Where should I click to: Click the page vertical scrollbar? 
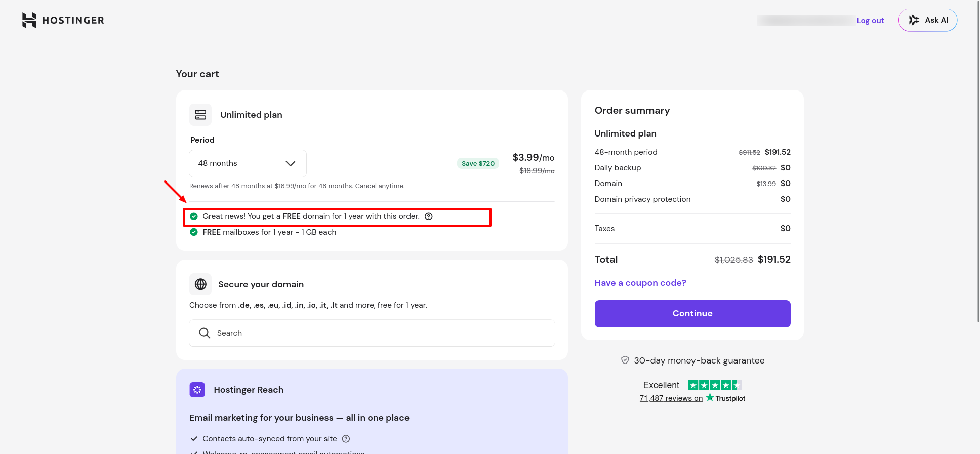click(978, 162)
